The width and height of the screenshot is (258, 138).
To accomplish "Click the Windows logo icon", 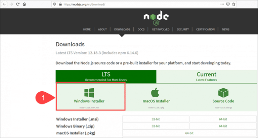I will coord(89,93).
